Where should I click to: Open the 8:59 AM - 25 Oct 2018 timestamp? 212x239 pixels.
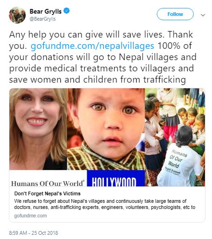(x=33, y=233)
